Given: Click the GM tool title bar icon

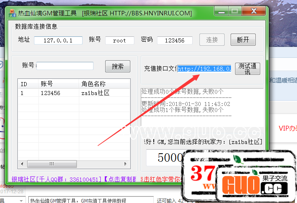Looking at the screenshot, I should coord(12,13).
